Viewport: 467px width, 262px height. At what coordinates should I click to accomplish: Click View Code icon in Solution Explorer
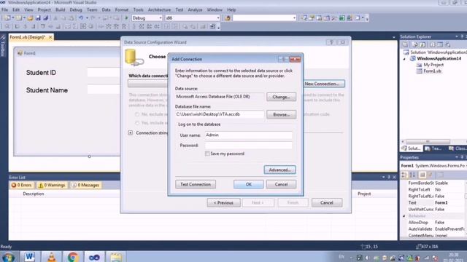point(433,45)
